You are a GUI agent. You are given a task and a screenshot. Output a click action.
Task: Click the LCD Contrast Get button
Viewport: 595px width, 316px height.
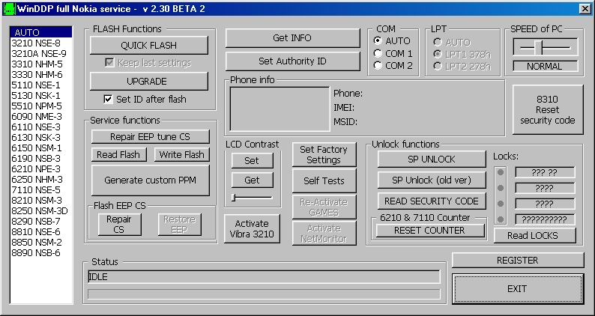252,180
